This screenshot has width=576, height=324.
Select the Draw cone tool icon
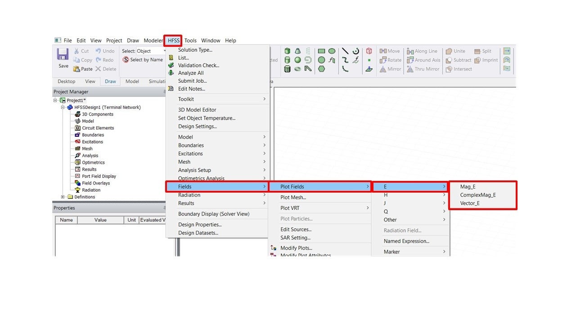pyautogui.click(x=297, y=51)
